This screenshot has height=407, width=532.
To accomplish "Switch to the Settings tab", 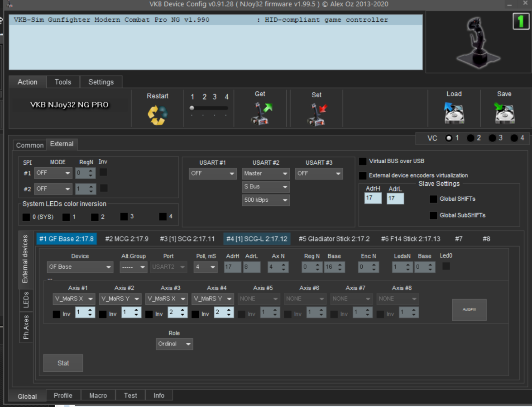I will pos(101,82).
